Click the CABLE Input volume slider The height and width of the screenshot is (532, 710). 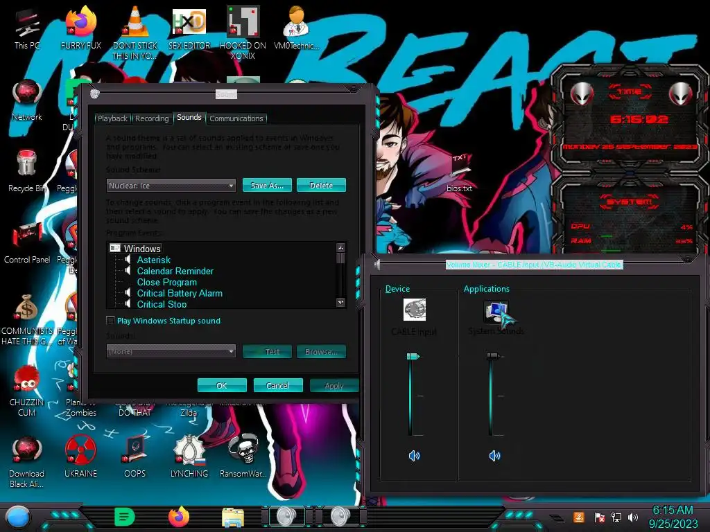(413, 357)
